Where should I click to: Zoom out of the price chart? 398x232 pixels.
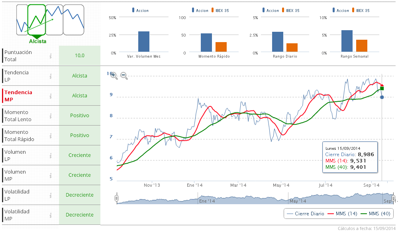[x=124, y=75]
